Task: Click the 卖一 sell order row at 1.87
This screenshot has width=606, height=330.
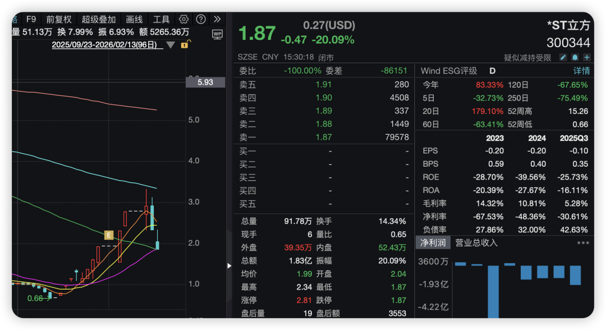Action: click(324, 137)
